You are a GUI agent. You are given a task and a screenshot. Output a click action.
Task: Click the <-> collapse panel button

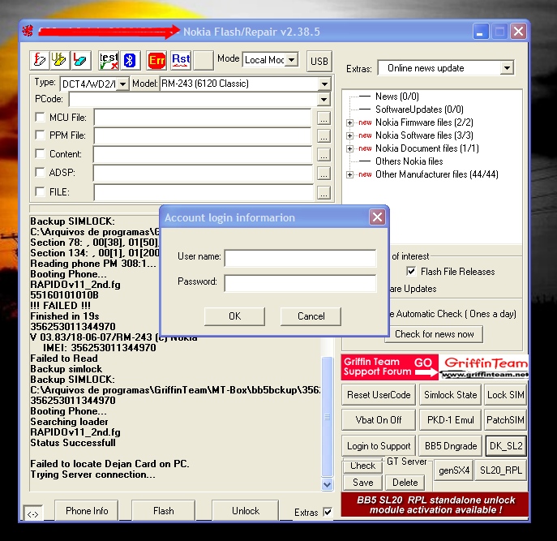point(32,513)
